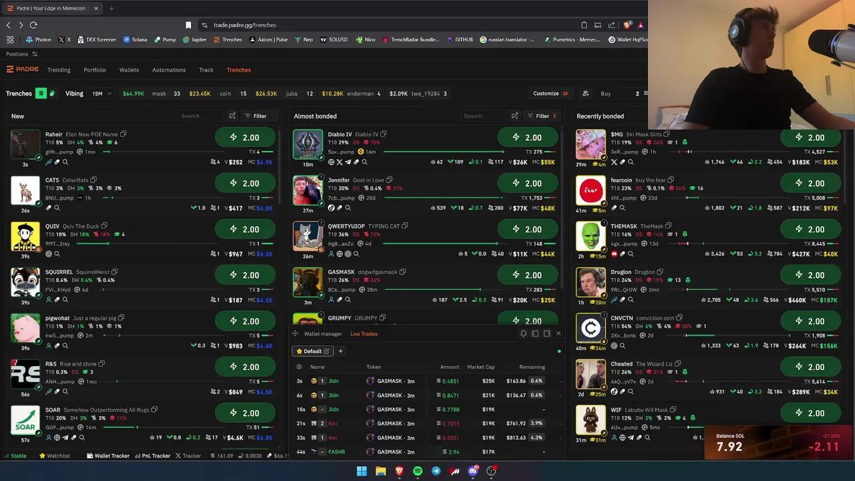
Task: Mute sound in the New column
Action: click(x=232, y=116)
